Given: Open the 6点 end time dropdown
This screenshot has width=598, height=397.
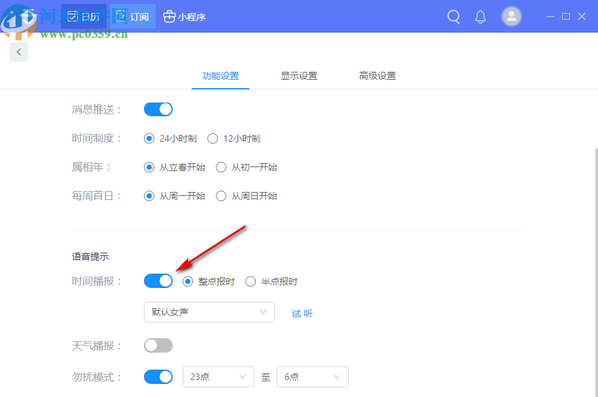Looking at the screenshot, I should [x=313, y=377].
